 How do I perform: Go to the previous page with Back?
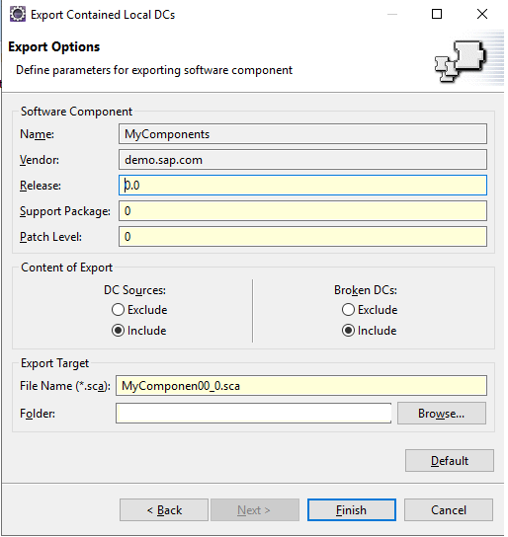coord(164,510)
